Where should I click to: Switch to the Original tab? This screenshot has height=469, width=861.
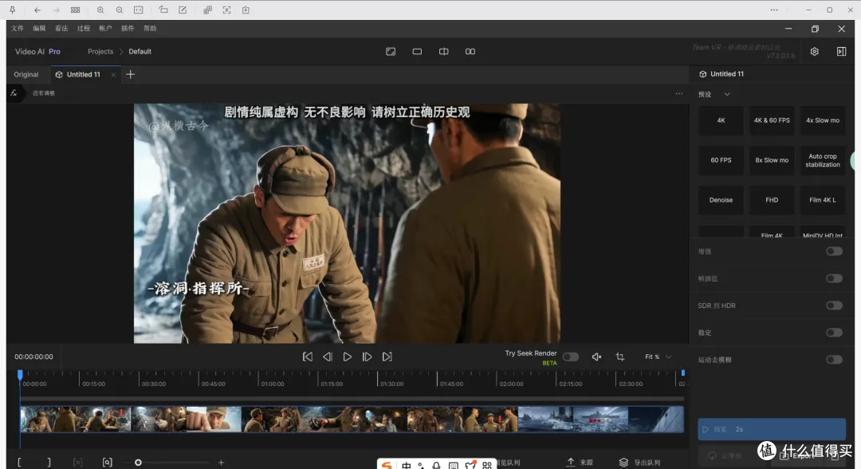(26, 75)
